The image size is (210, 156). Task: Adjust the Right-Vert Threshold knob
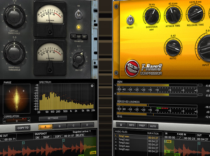click(14, 53)
